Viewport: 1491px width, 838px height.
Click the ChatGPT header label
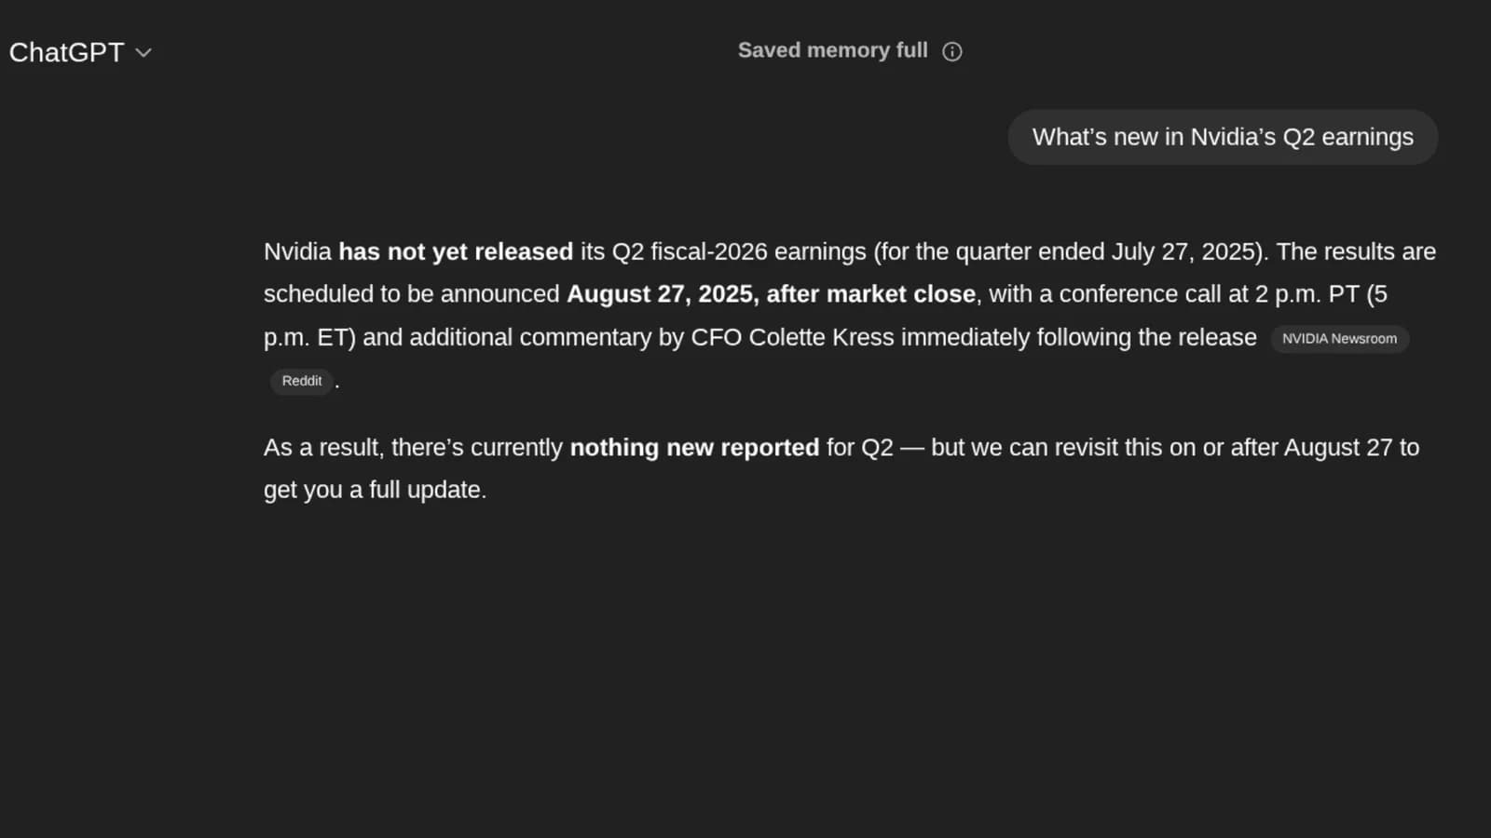66,52
